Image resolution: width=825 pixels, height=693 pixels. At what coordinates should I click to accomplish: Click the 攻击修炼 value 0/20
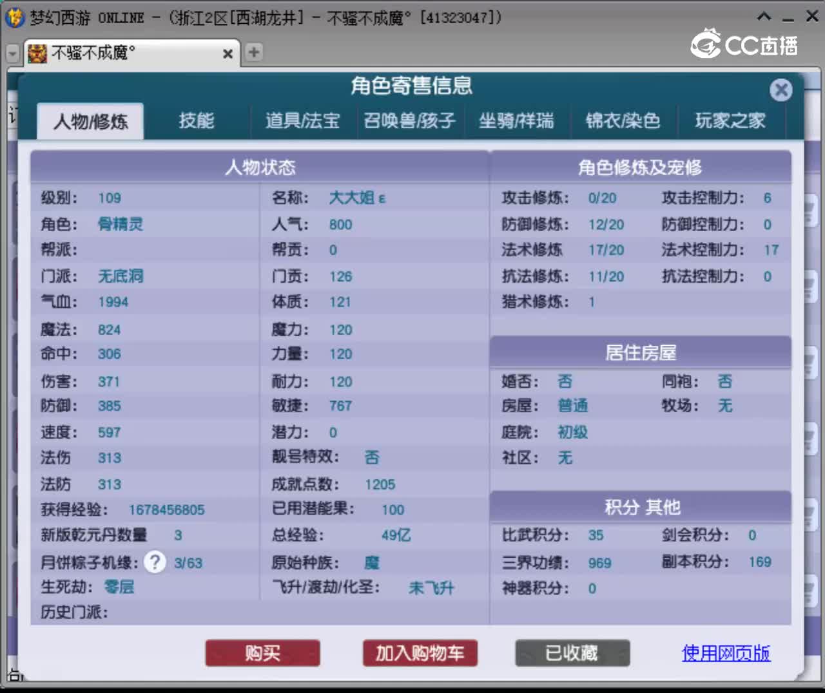602,198
